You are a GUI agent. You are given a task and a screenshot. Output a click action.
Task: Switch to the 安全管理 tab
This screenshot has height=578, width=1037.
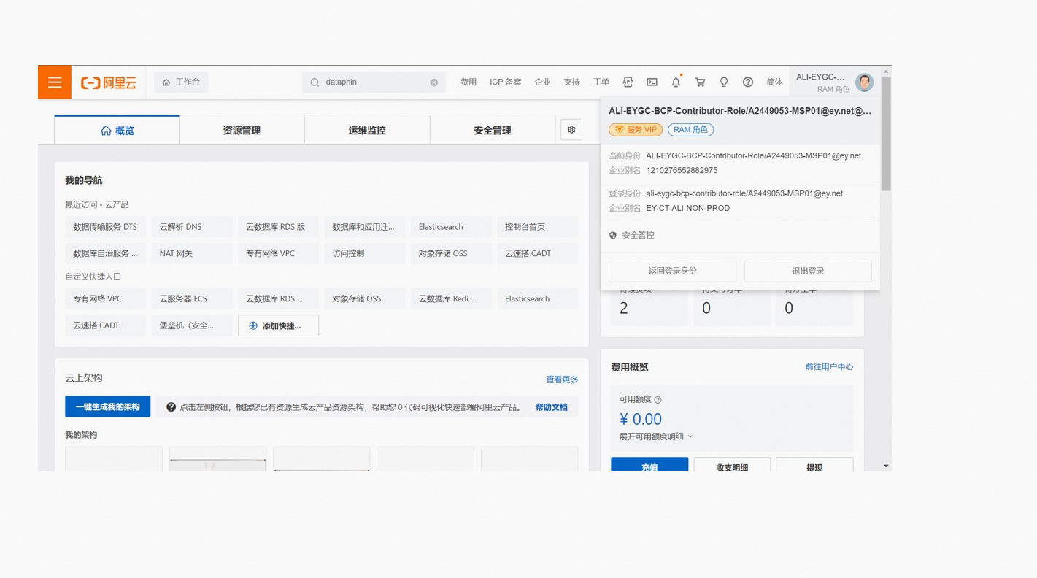pyautogui.click(x=493, y=131)
